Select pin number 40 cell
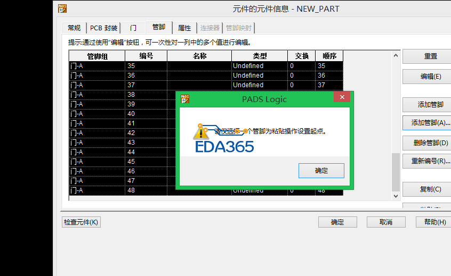Viewport: 451px width, 276px height. pyautogui.click(x=146, y=114)
